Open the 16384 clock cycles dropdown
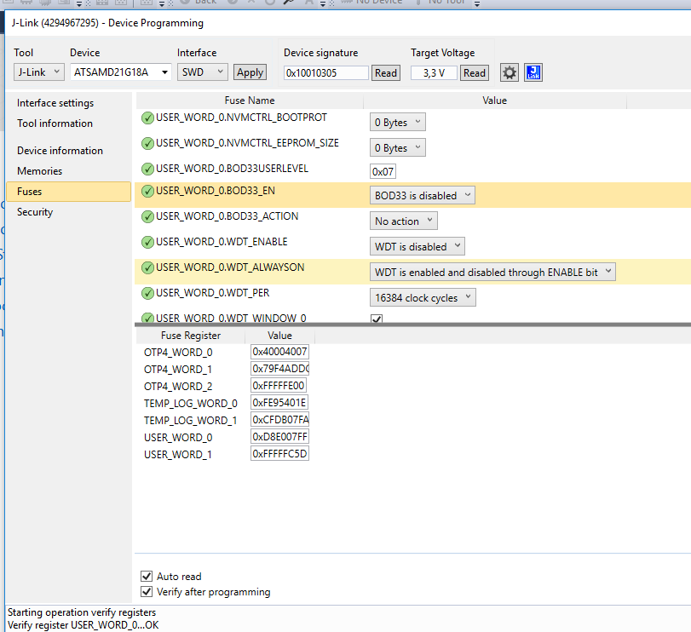The width and height of the screenshot is (691, 632). point(423,297)
